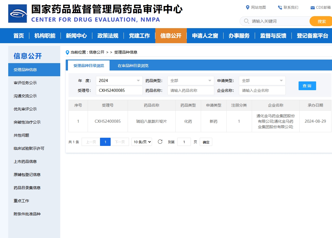Click the CDE mailbox envelope icon
The width and height of the screenshot is (332, 238).
click(312, 8)
